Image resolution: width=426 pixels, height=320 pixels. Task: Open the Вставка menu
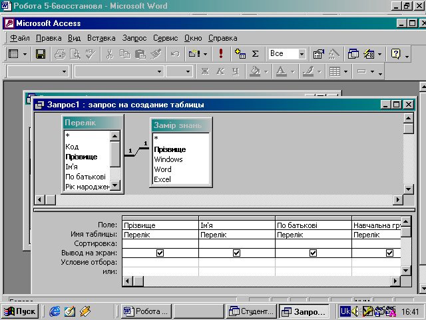tap(101, 38)
